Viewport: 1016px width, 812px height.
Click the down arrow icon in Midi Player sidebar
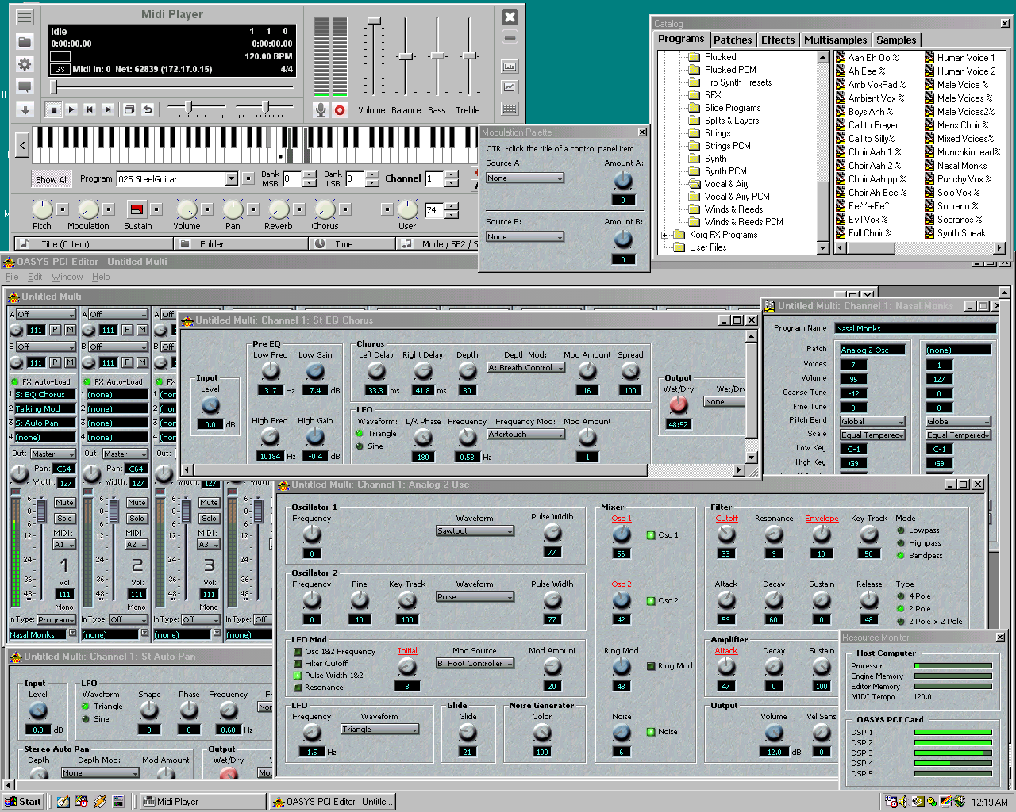click(25, 109)
